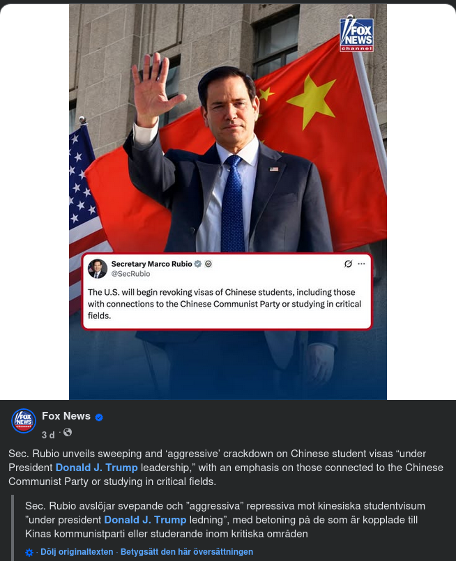Screen dimensions: 456x561
Task: Click the three-dot menu on the embedded tweet
Action: point(361,263)
